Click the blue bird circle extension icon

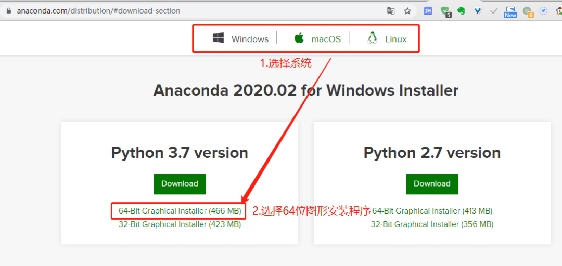tap(544, 11)
